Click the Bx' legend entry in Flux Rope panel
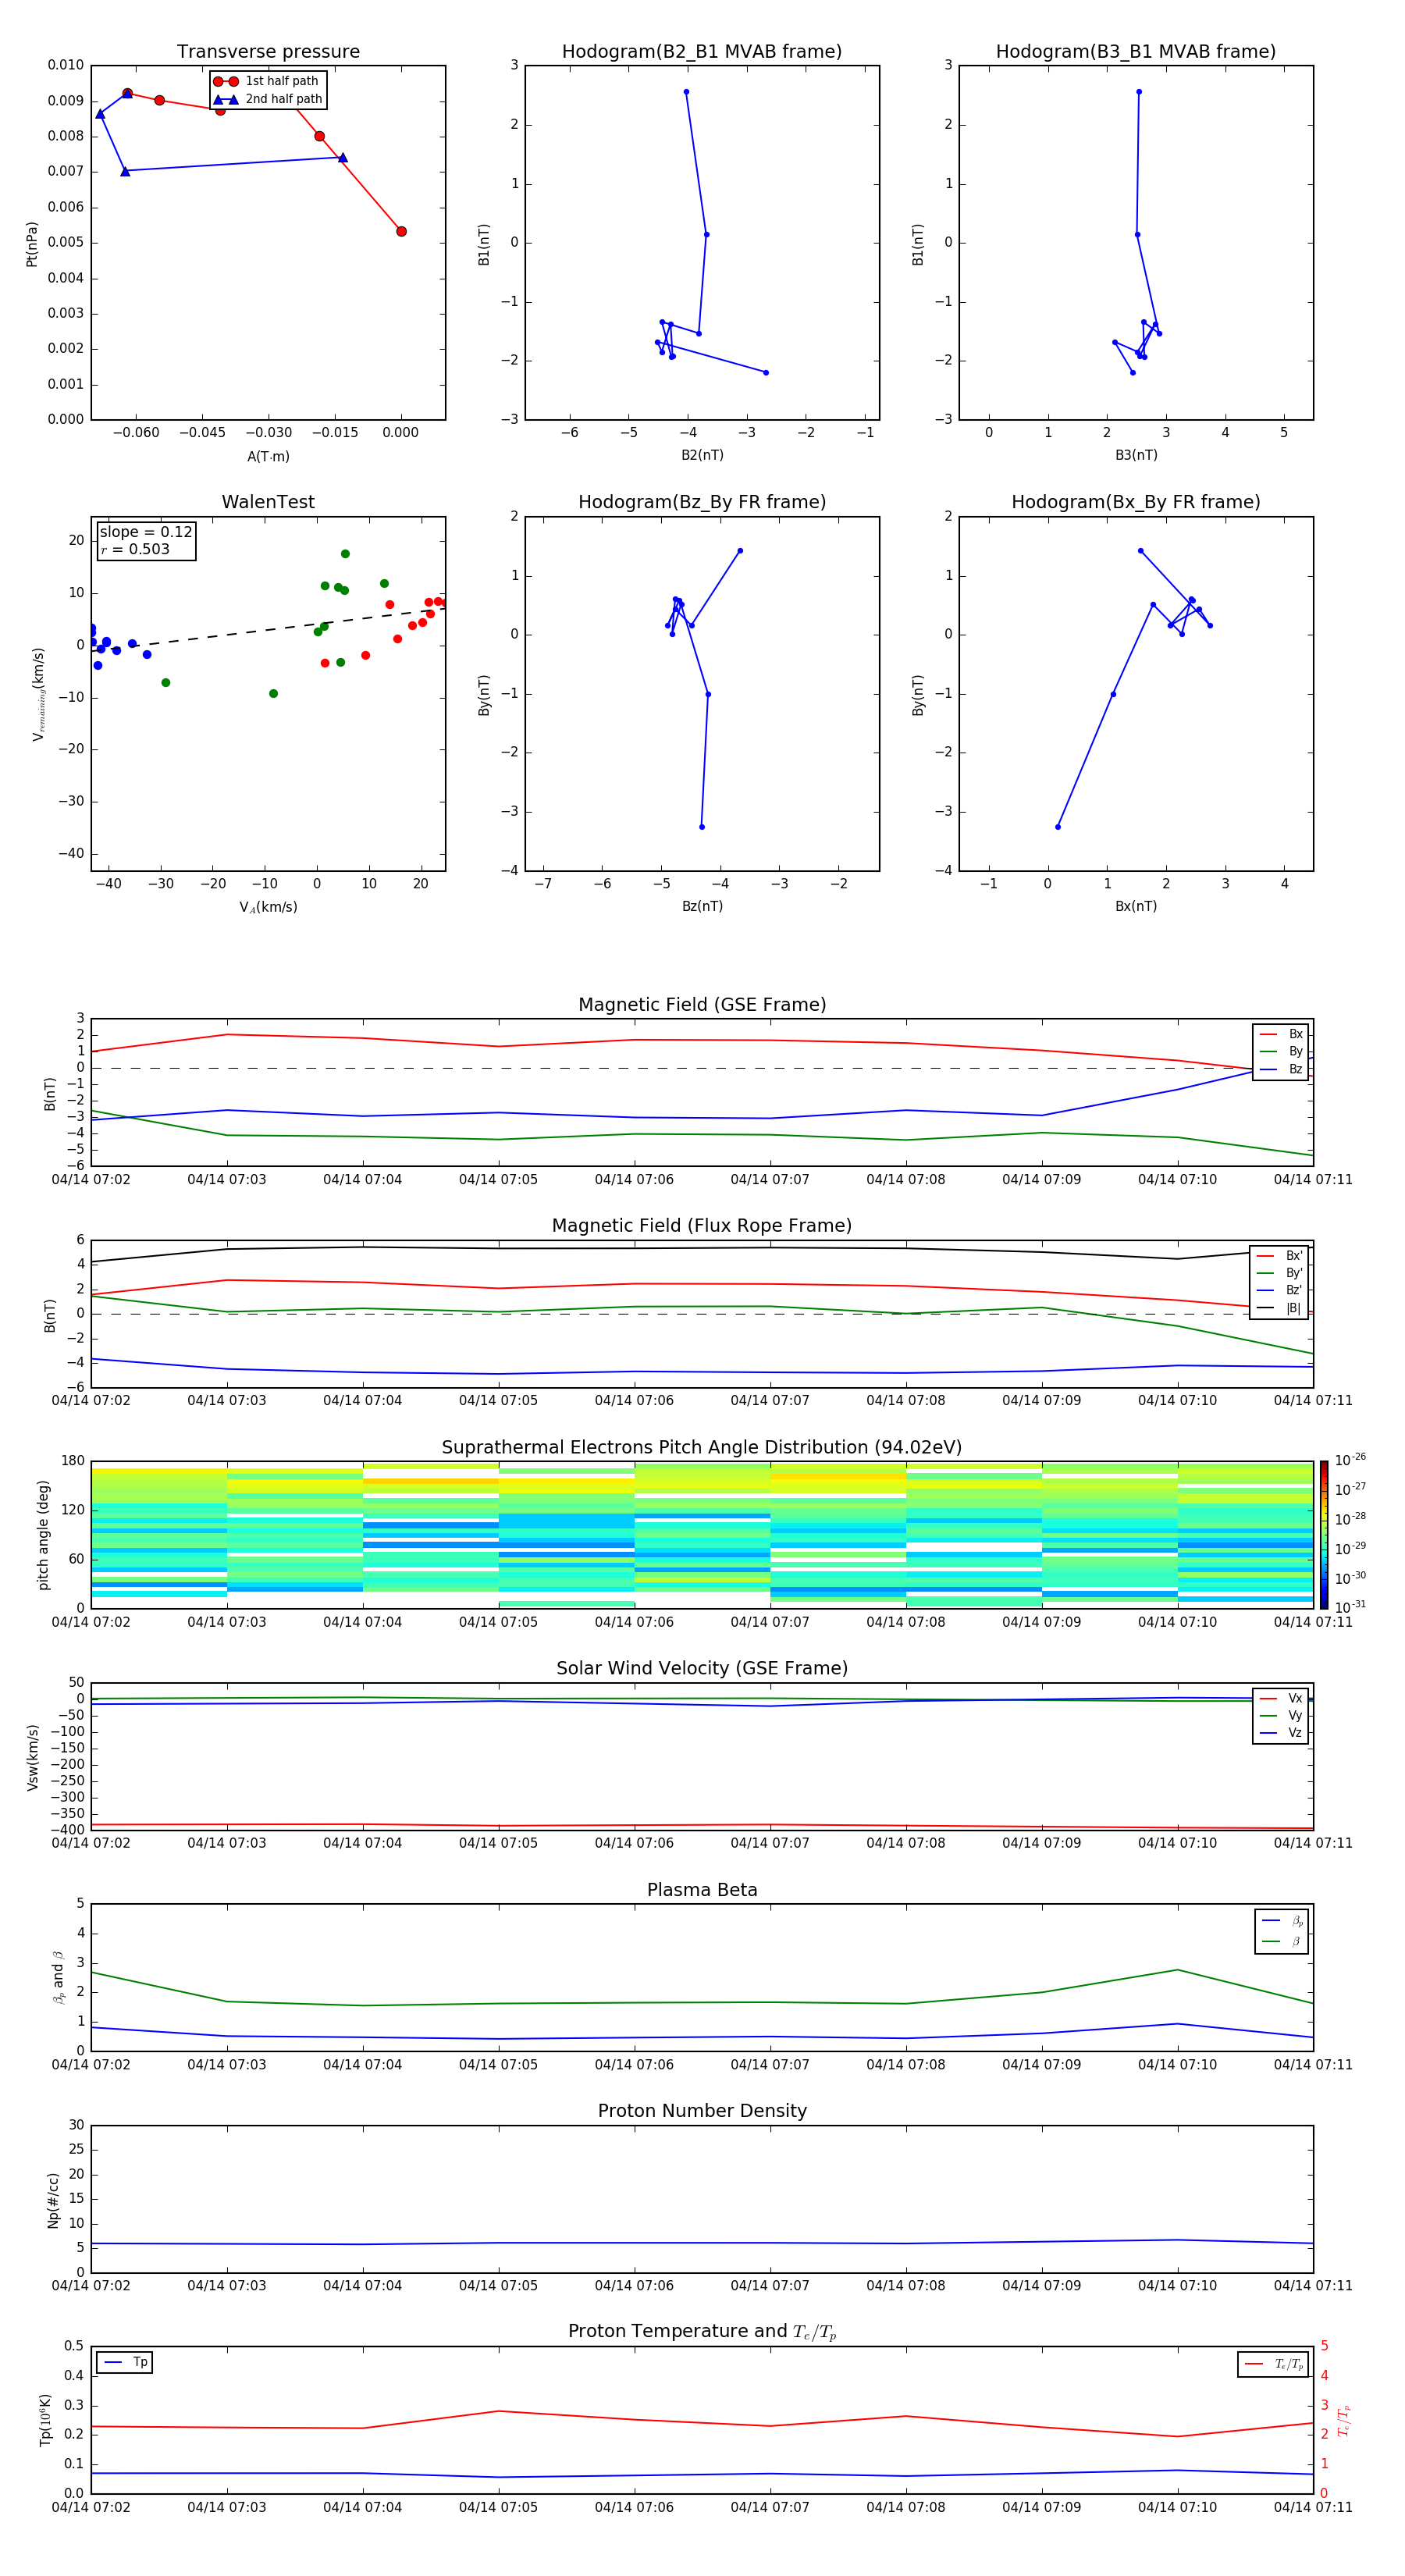 click(x=1279, y=1256)
